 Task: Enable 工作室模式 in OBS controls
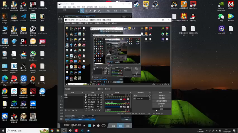(x=162, y=104)
